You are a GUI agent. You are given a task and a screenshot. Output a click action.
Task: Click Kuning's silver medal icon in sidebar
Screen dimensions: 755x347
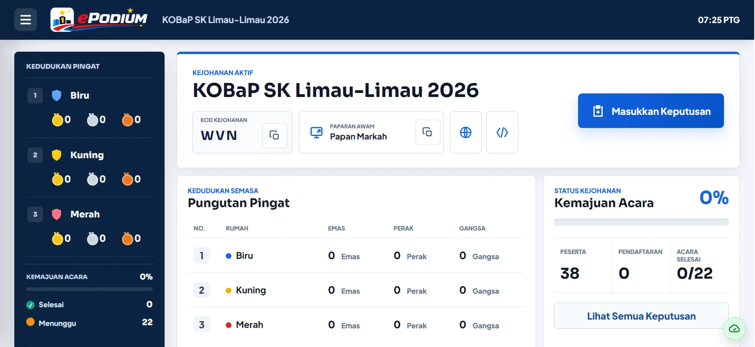92,180
